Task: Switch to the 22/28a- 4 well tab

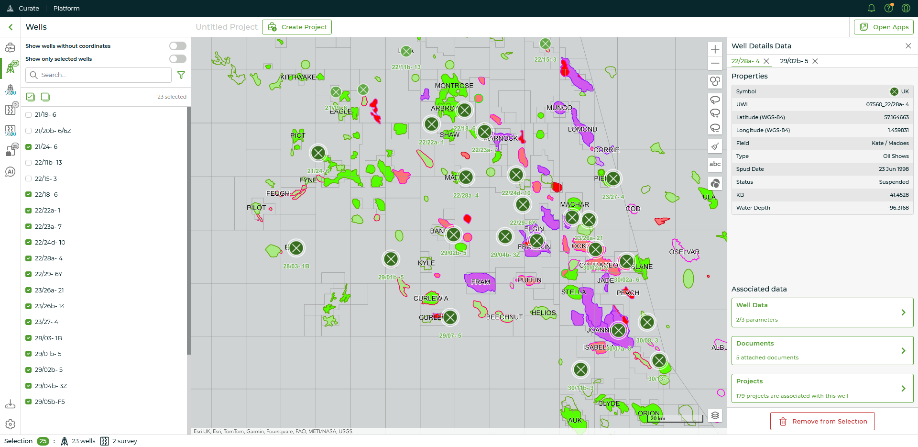Action: [x=745, y=61]
